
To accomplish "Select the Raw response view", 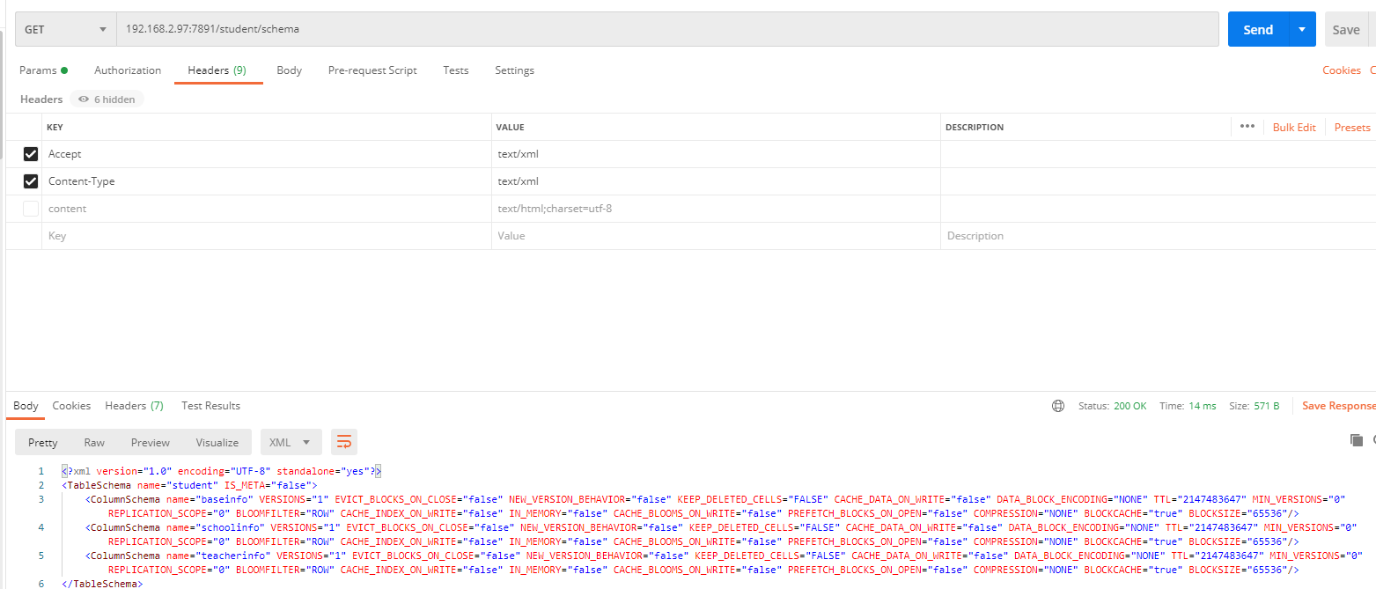I will click(x=94, y=442).
